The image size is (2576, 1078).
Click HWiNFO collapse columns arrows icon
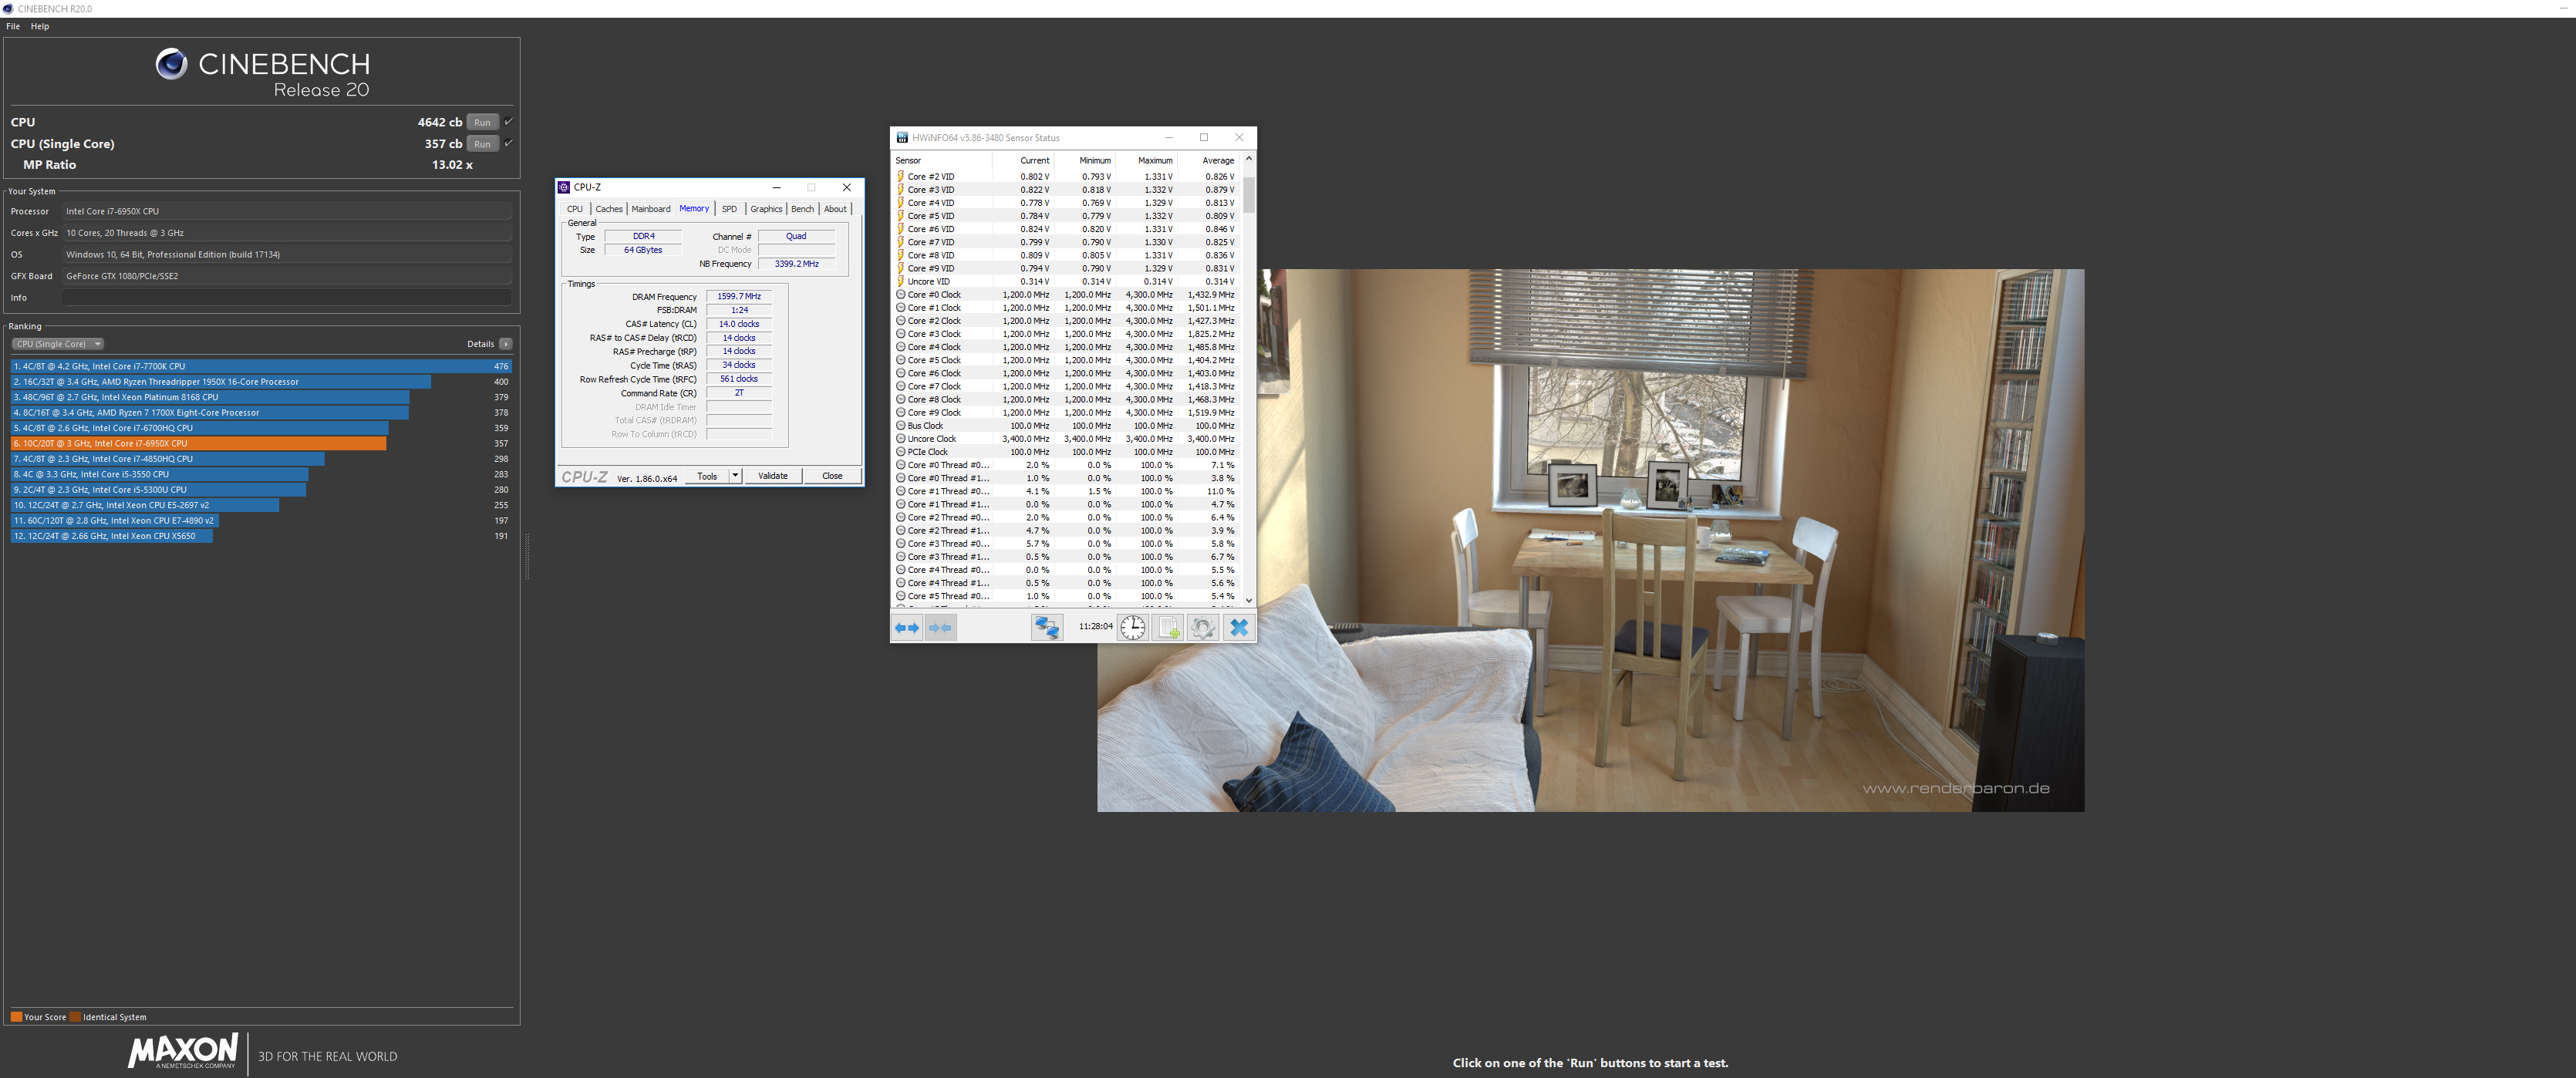click(x=940, y=627)
